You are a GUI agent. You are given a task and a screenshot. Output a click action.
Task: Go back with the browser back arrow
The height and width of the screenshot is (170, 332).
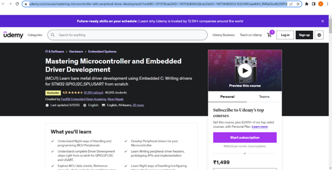click(x=4, y=4)
